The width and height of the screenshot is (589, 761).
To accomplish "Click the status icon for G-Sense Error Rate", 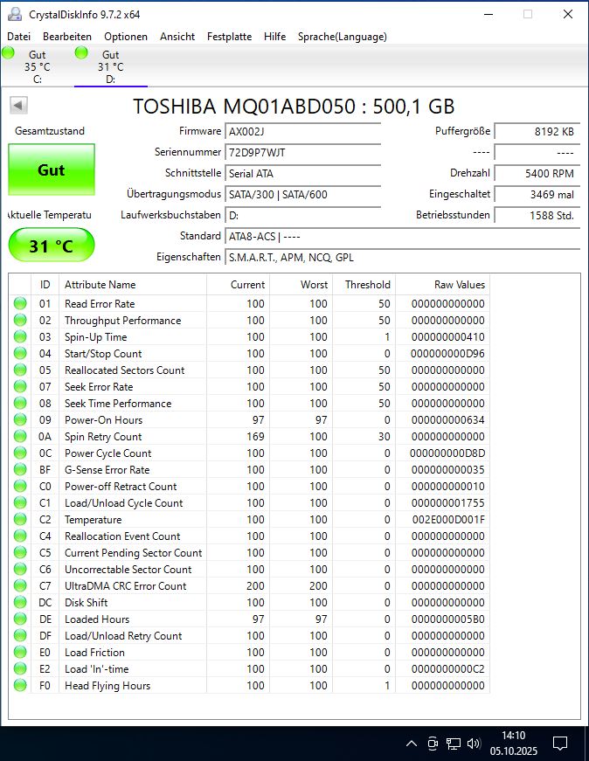I will click(x=20, y=469).
